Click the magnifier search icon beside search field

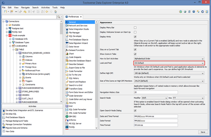(58, 17)
